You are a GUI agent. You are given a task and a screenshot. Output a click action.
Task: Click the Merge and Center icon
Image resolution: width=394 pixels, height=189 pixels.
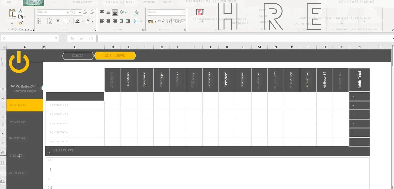(x=136, y=21)
